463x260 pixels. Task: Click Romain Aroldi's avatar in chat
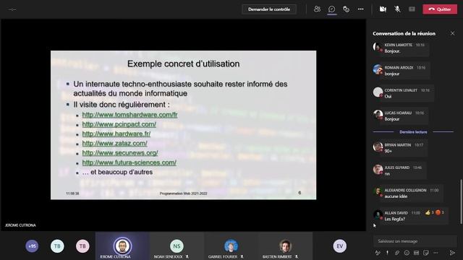378,69
